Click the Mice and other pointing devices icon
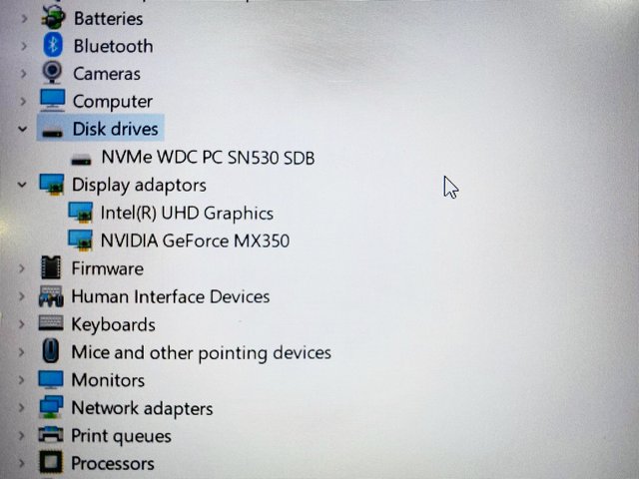This screenshot has width=639, height=479. coord(51,350)
